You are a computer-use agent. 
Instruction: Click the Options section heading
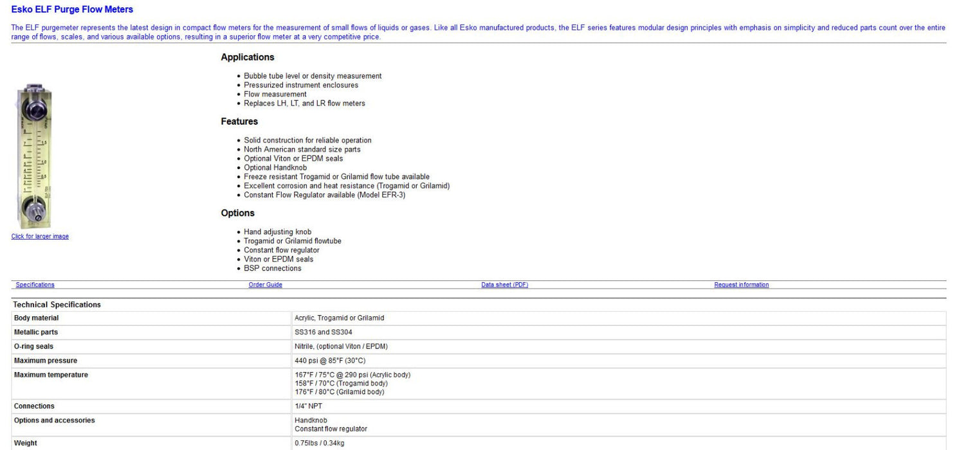tap(237, 213)
